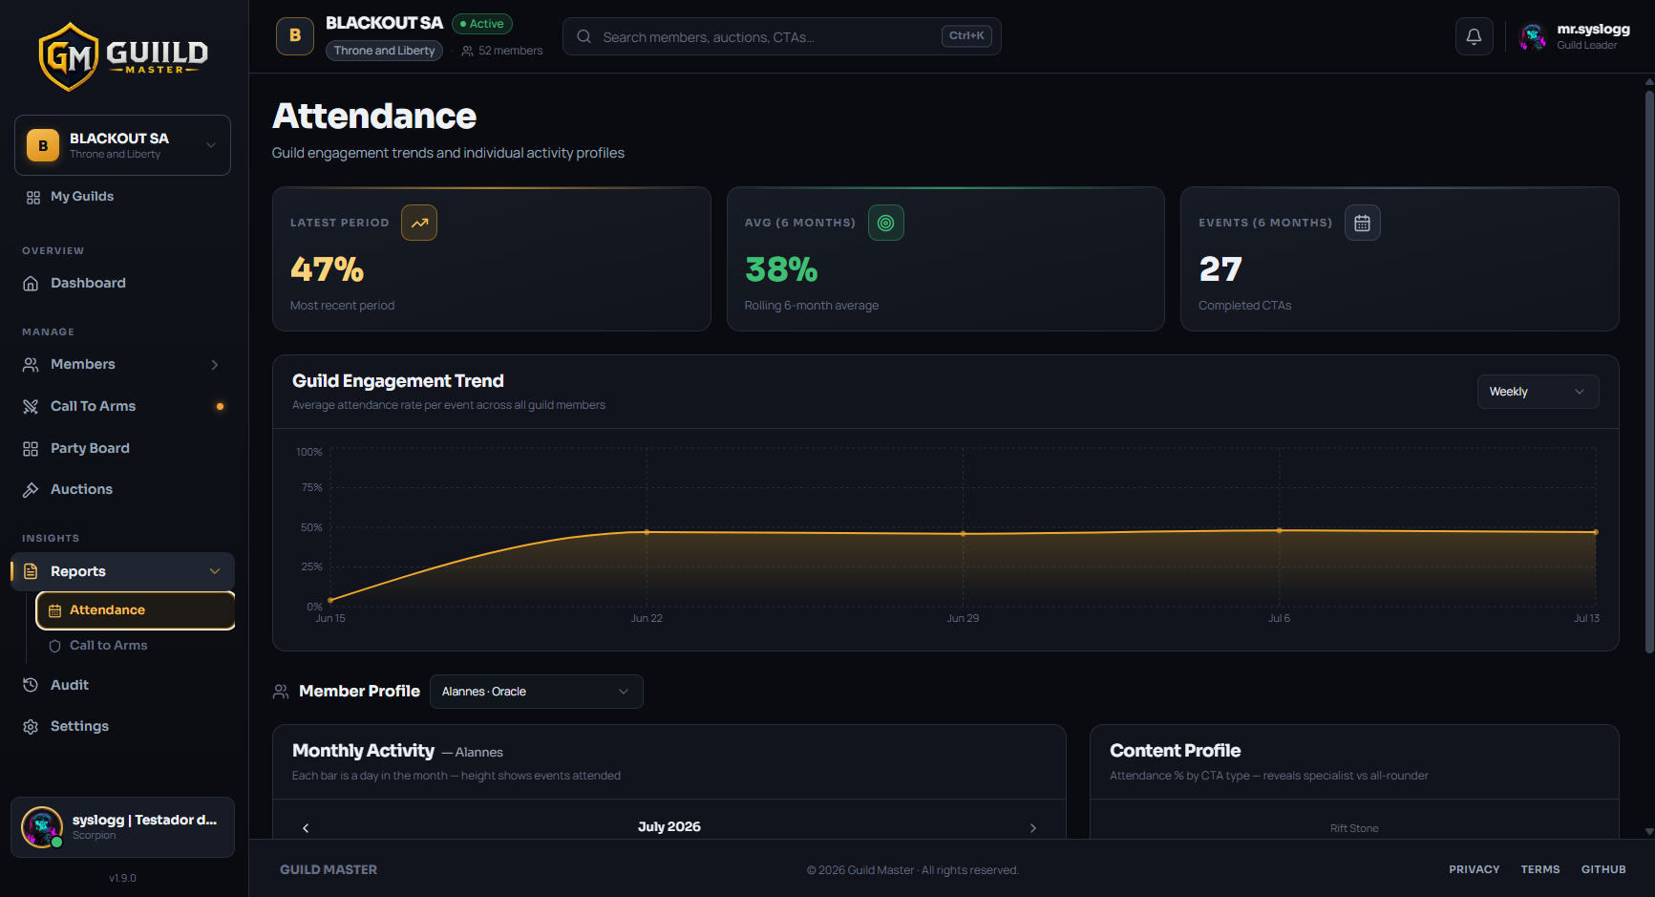This screenshot has height=897, width=1655.
Task: Open the GitHub link
Action: [x=1603, y=869]
